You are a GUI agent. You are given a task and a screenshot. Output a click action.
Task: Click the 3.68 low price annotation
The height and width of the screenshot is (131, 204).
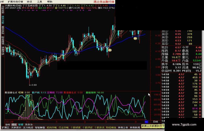[x=33, y=85]
